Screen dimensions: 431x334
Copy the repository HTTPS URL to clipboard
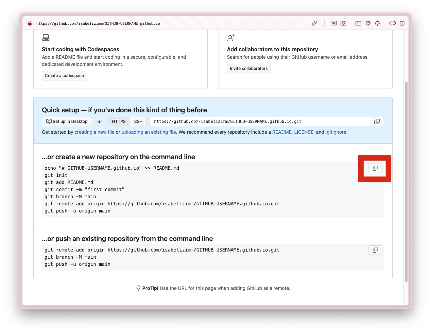(377, 122)
